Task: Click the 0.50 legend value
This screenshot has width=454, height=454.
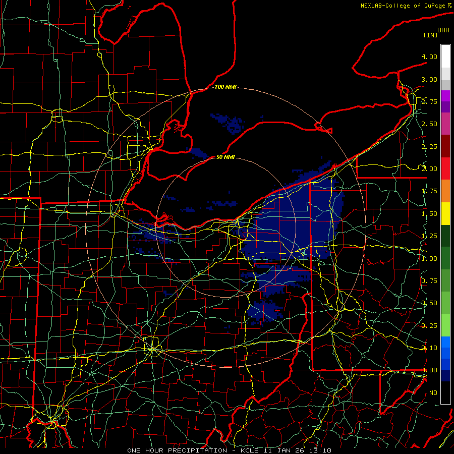Action: coord(429,303)
